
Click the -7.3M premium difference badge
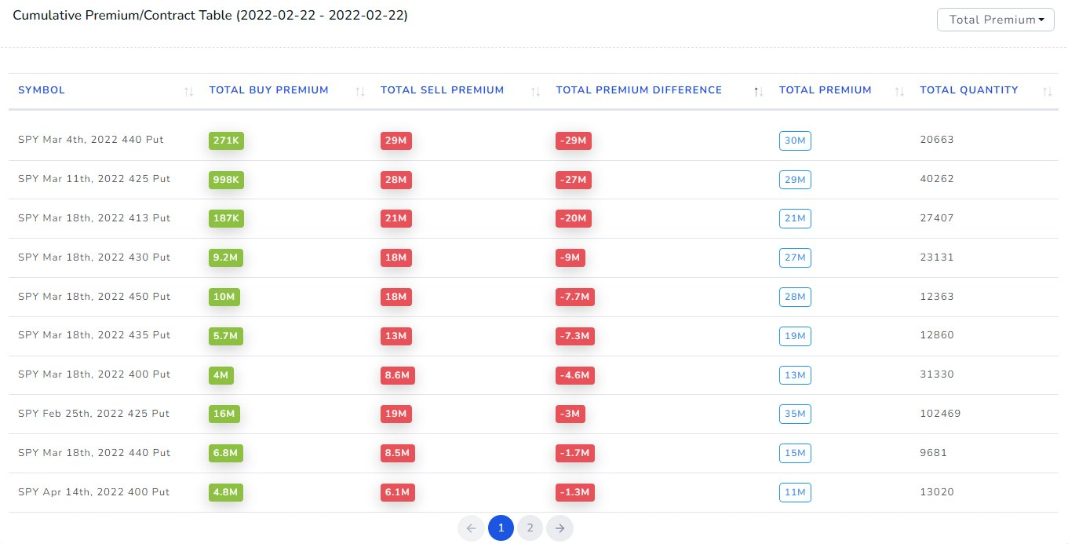[x=575, y=337]
